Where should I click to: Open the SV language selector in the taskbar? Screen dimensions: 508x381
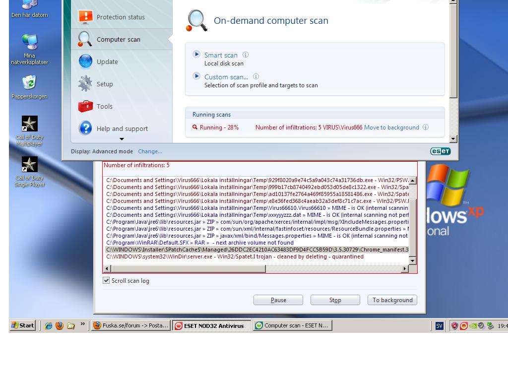click(440, 326)
